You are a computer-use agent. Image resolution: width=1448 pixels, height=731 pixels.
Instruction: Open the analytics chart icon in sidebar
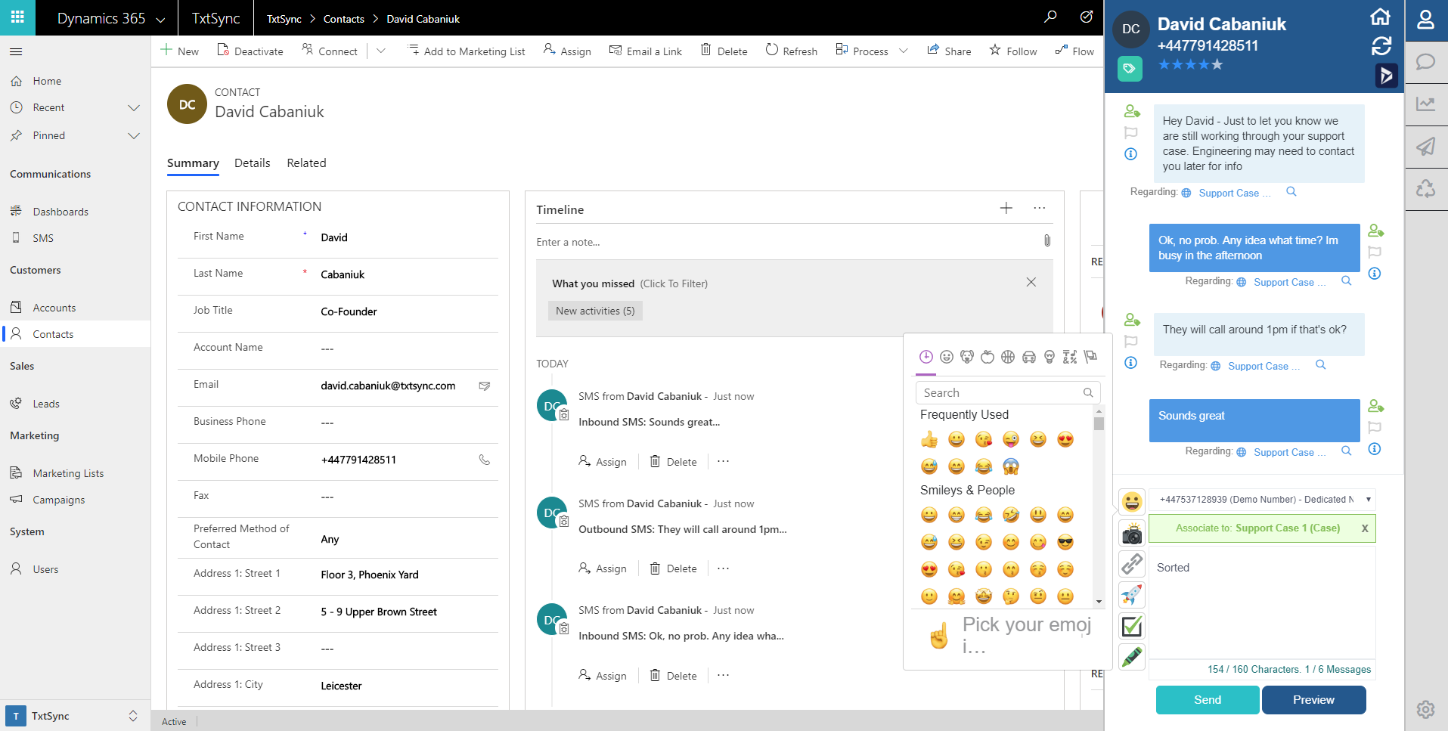click(1425, 104)
